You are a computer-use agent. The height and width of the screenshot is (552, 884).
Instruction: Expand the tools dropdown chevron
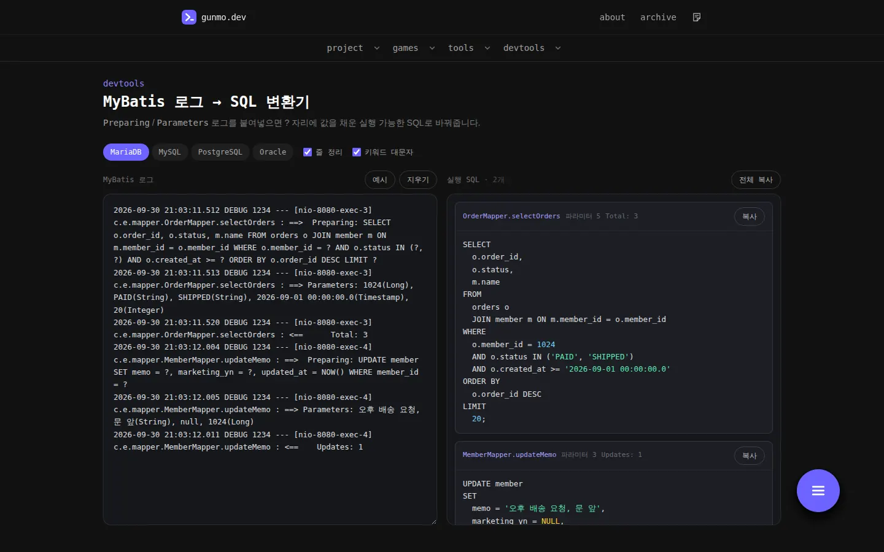point(487,48)
